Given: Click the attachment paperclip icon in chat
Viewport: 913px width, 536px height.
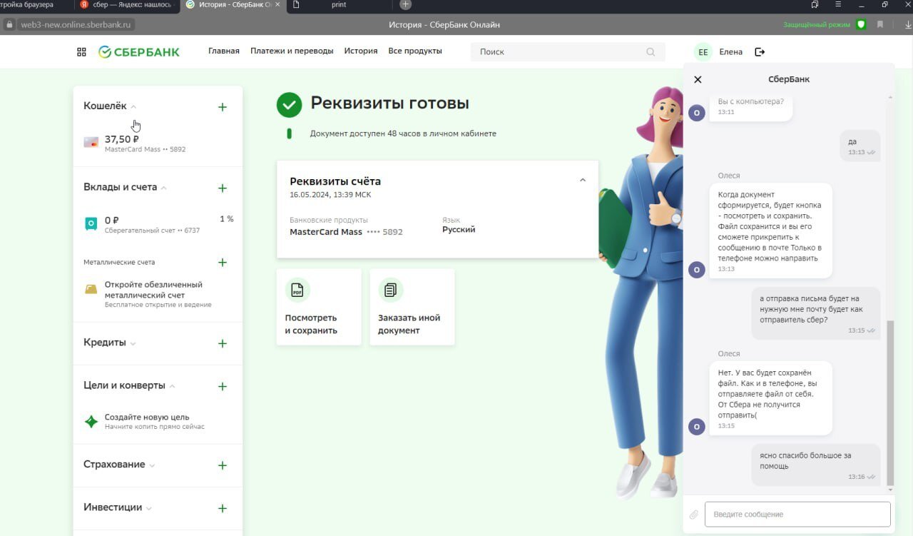Looking at the screenshot, I should point(693,515).
